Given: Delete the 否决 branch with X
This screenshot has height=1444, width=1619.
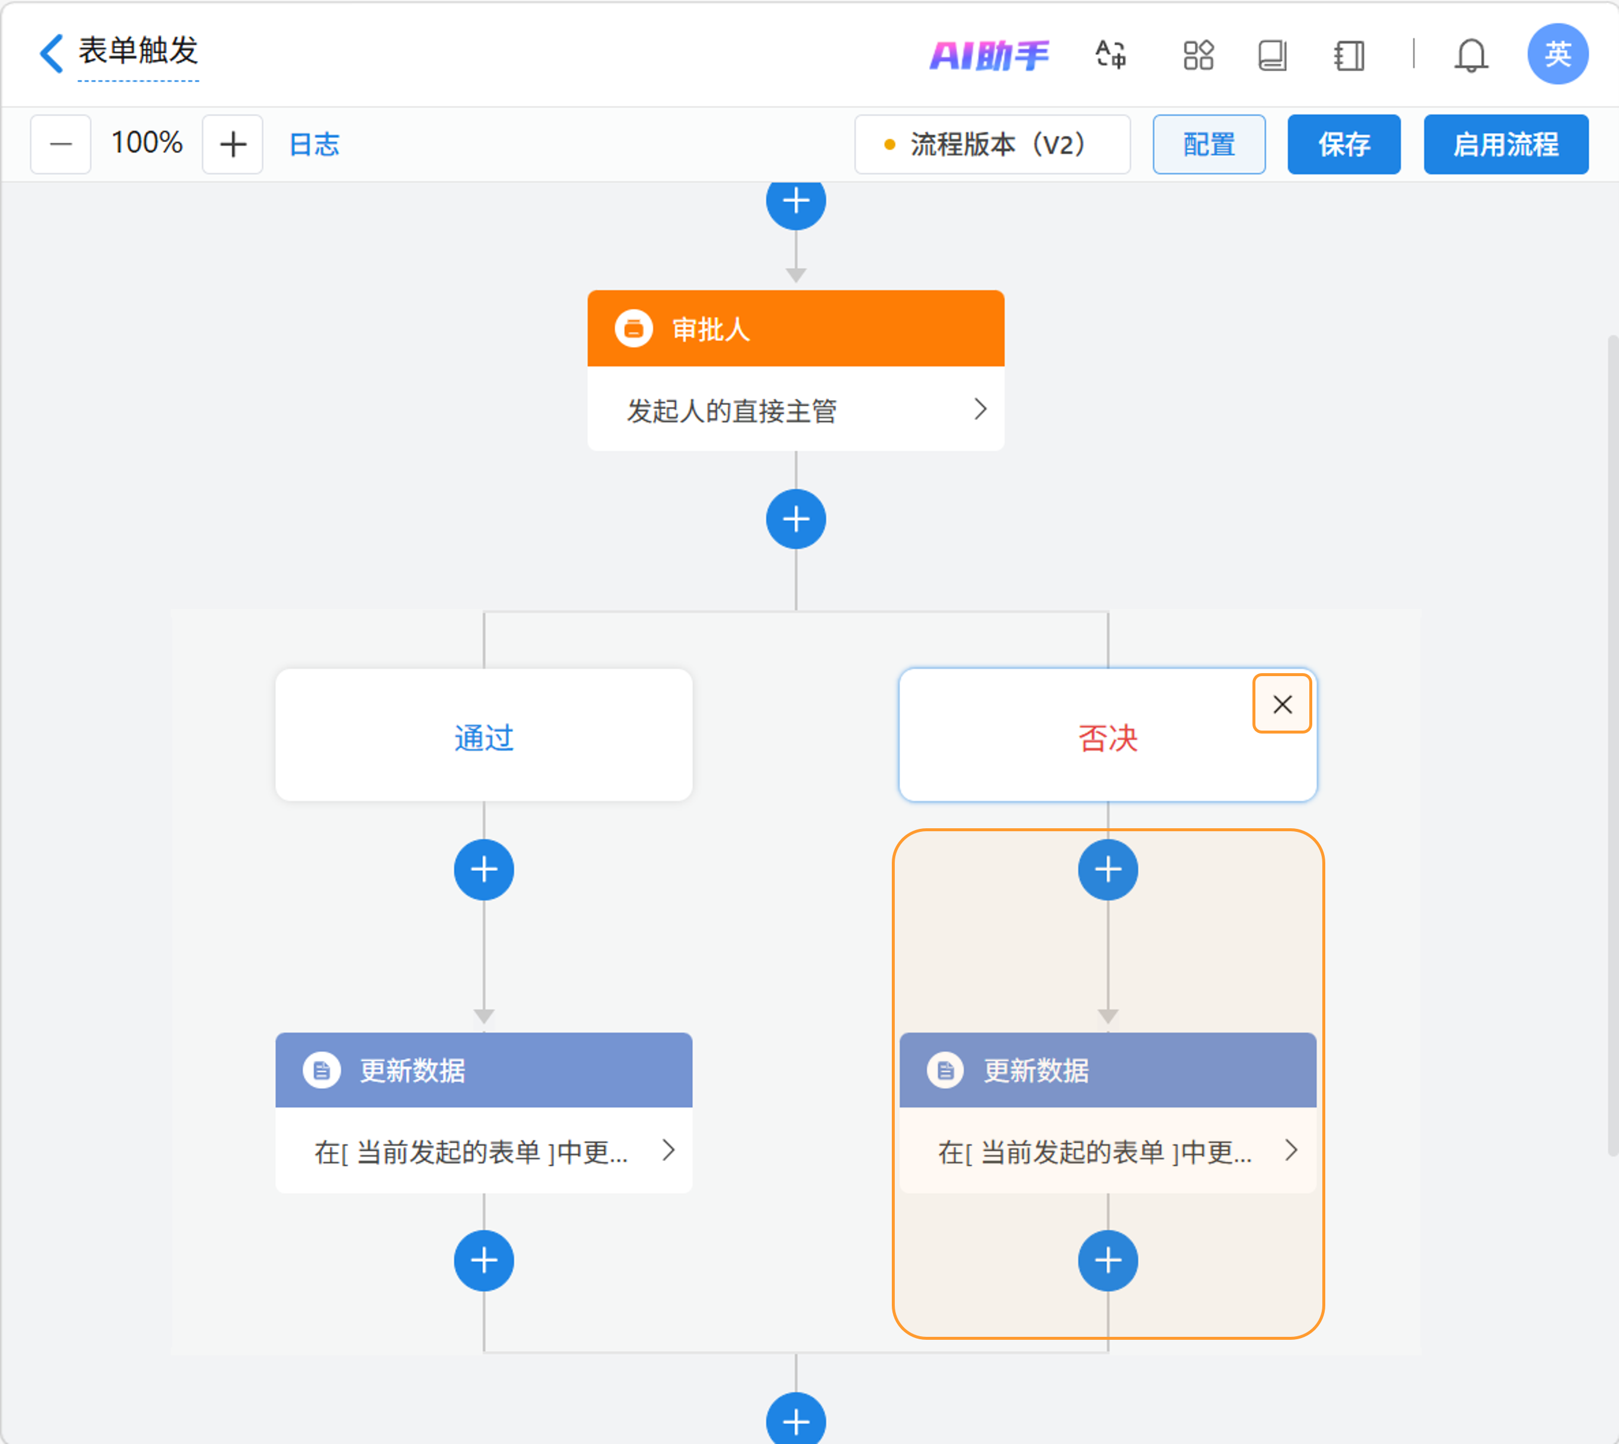Looking at the screenshot, I should [x=1281, y=704].
